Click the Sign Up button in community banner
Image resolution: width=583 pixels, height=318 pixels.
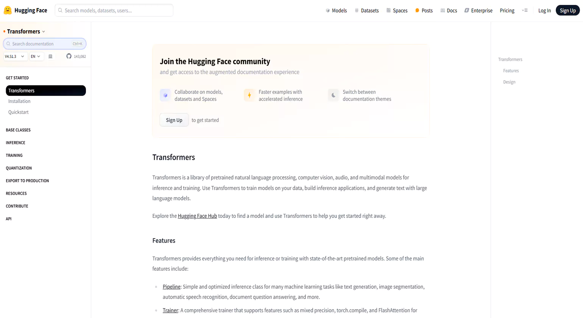click(x=174, y=120)
